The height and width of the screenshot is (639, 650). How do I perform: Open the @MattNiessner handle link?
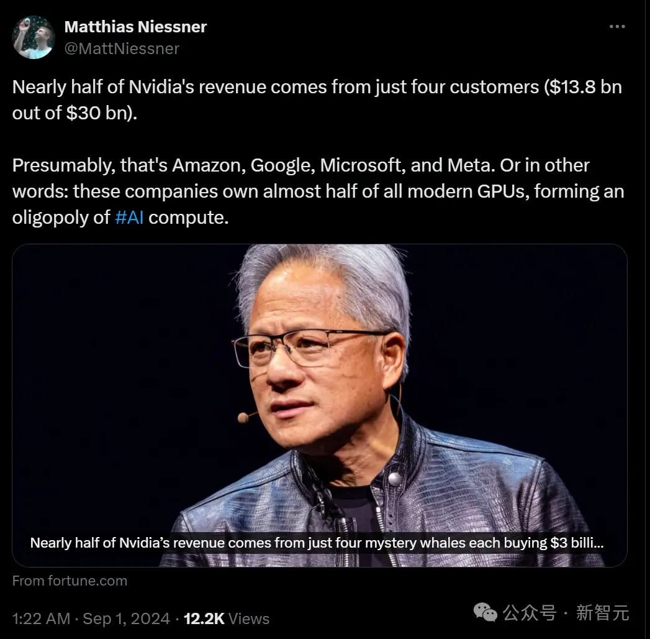[122, 48]
